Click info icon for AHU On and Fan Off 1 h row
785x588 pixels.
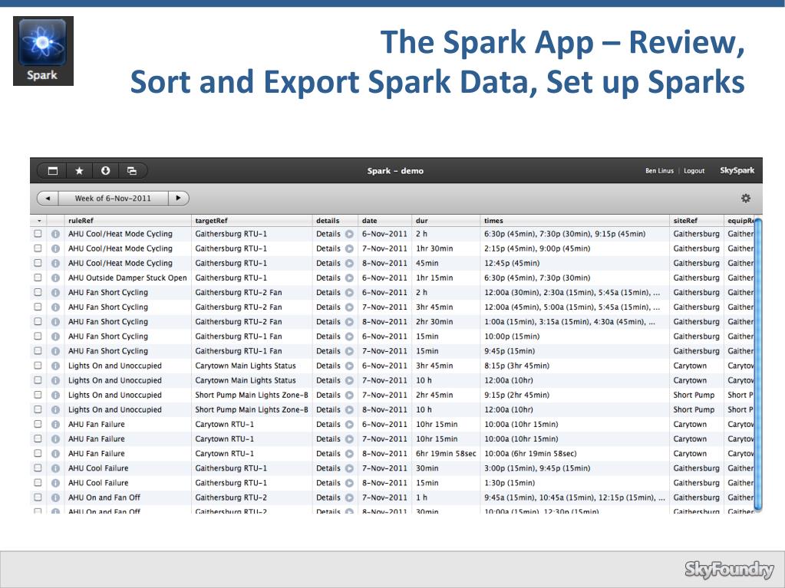click(x=55, y=498)
